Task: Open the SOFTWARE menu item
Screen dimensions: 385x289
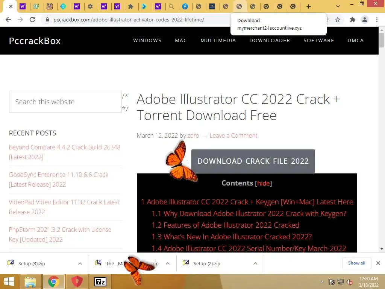Action: pyautogui.click(x=319, y=41)
